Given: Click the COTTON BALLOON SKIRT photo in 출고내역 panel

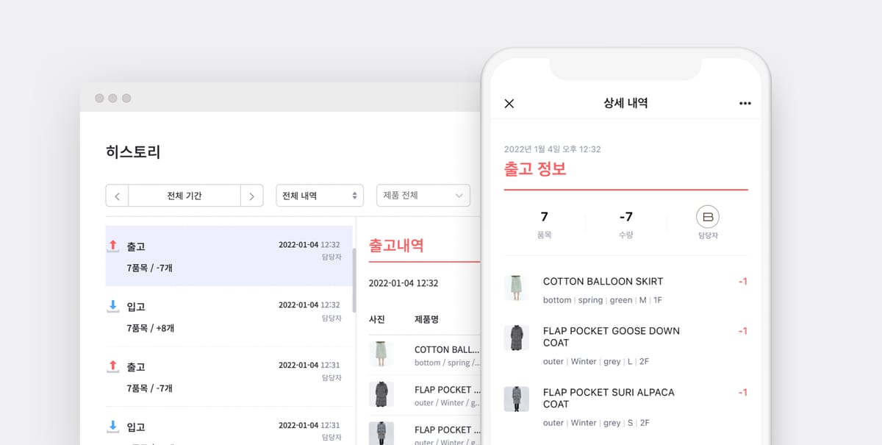Looking at the screenshot, I should (x=381, y=354).
